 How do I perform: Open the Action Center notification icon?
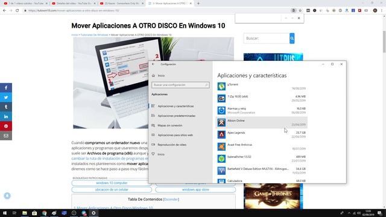coord(380,213)
